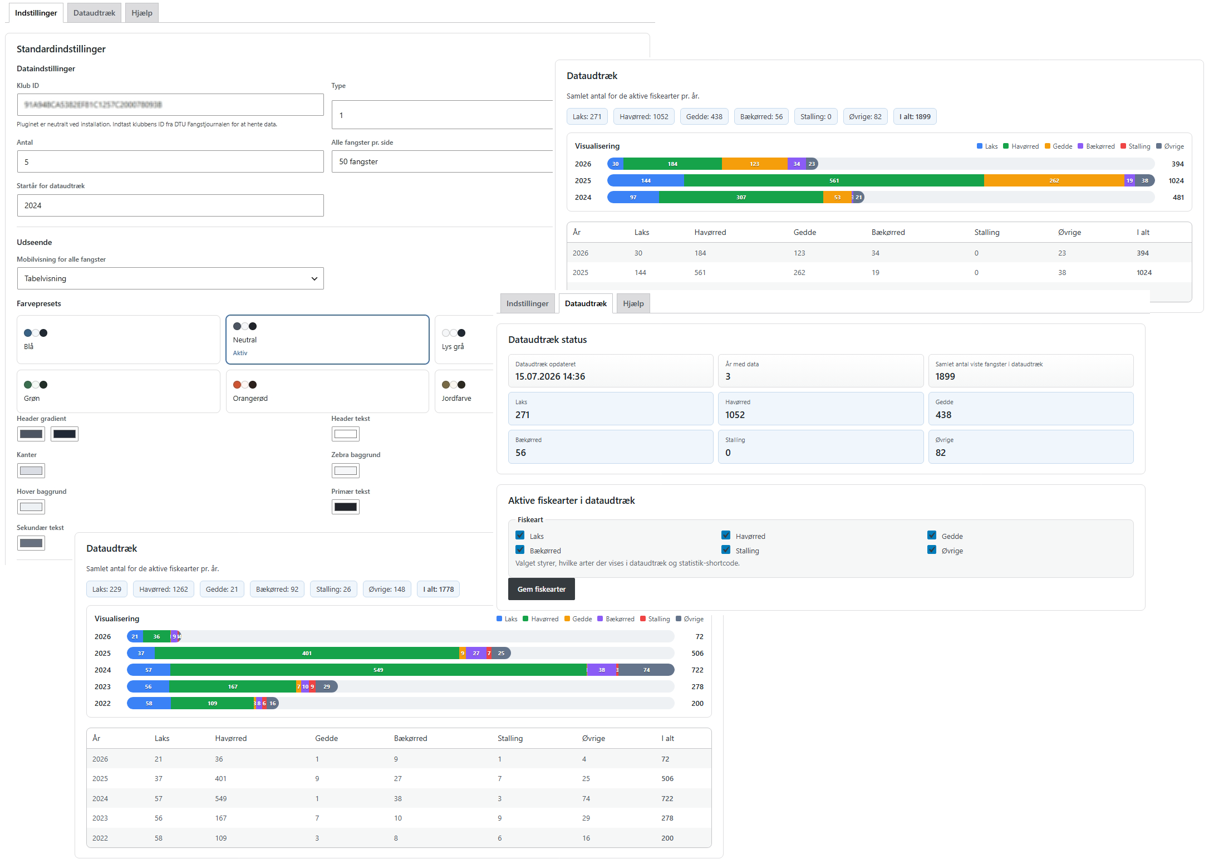Open the Mobilvisning Tabelvisning dropdown
The height and width of the screenshot is (864, 1209).
(170, 278)
